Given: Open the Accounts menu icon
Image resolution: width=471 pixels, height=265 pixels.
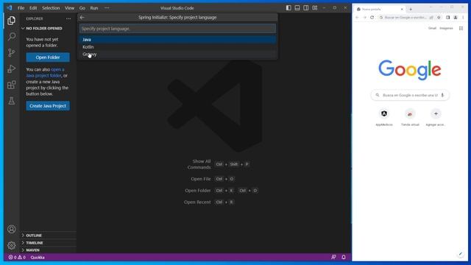Looking at the screenshot, I should click(x=12, y=229).
